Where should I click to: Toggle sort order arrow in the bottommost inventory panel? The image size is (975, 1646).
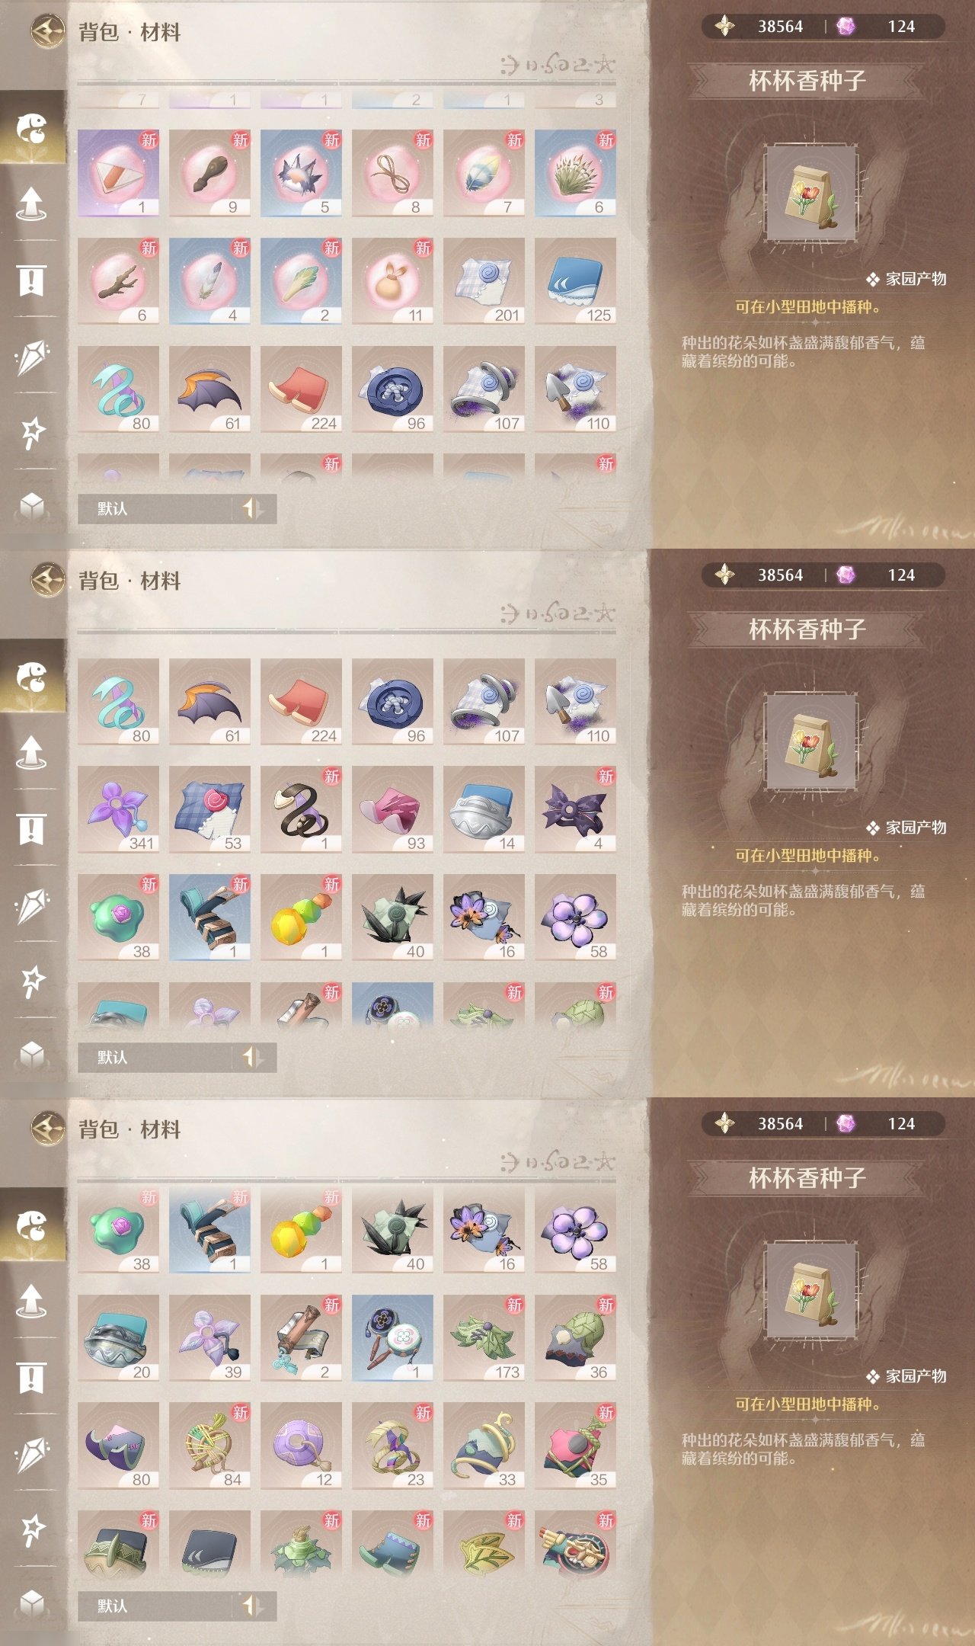[253, 1606]
